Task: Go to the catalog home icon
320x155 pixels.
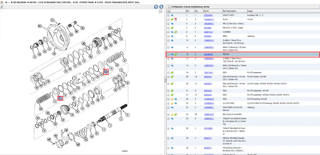Action: (x=2, y=2)
